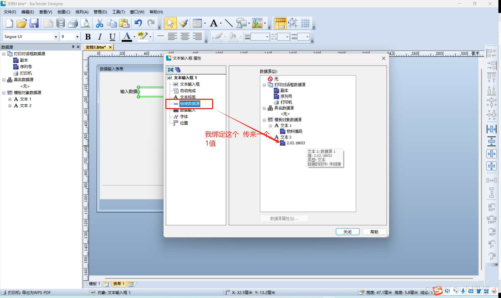Click the 关闭 button in dialog
This screenshot has width=501, height=298.
(x=347, y=232)
